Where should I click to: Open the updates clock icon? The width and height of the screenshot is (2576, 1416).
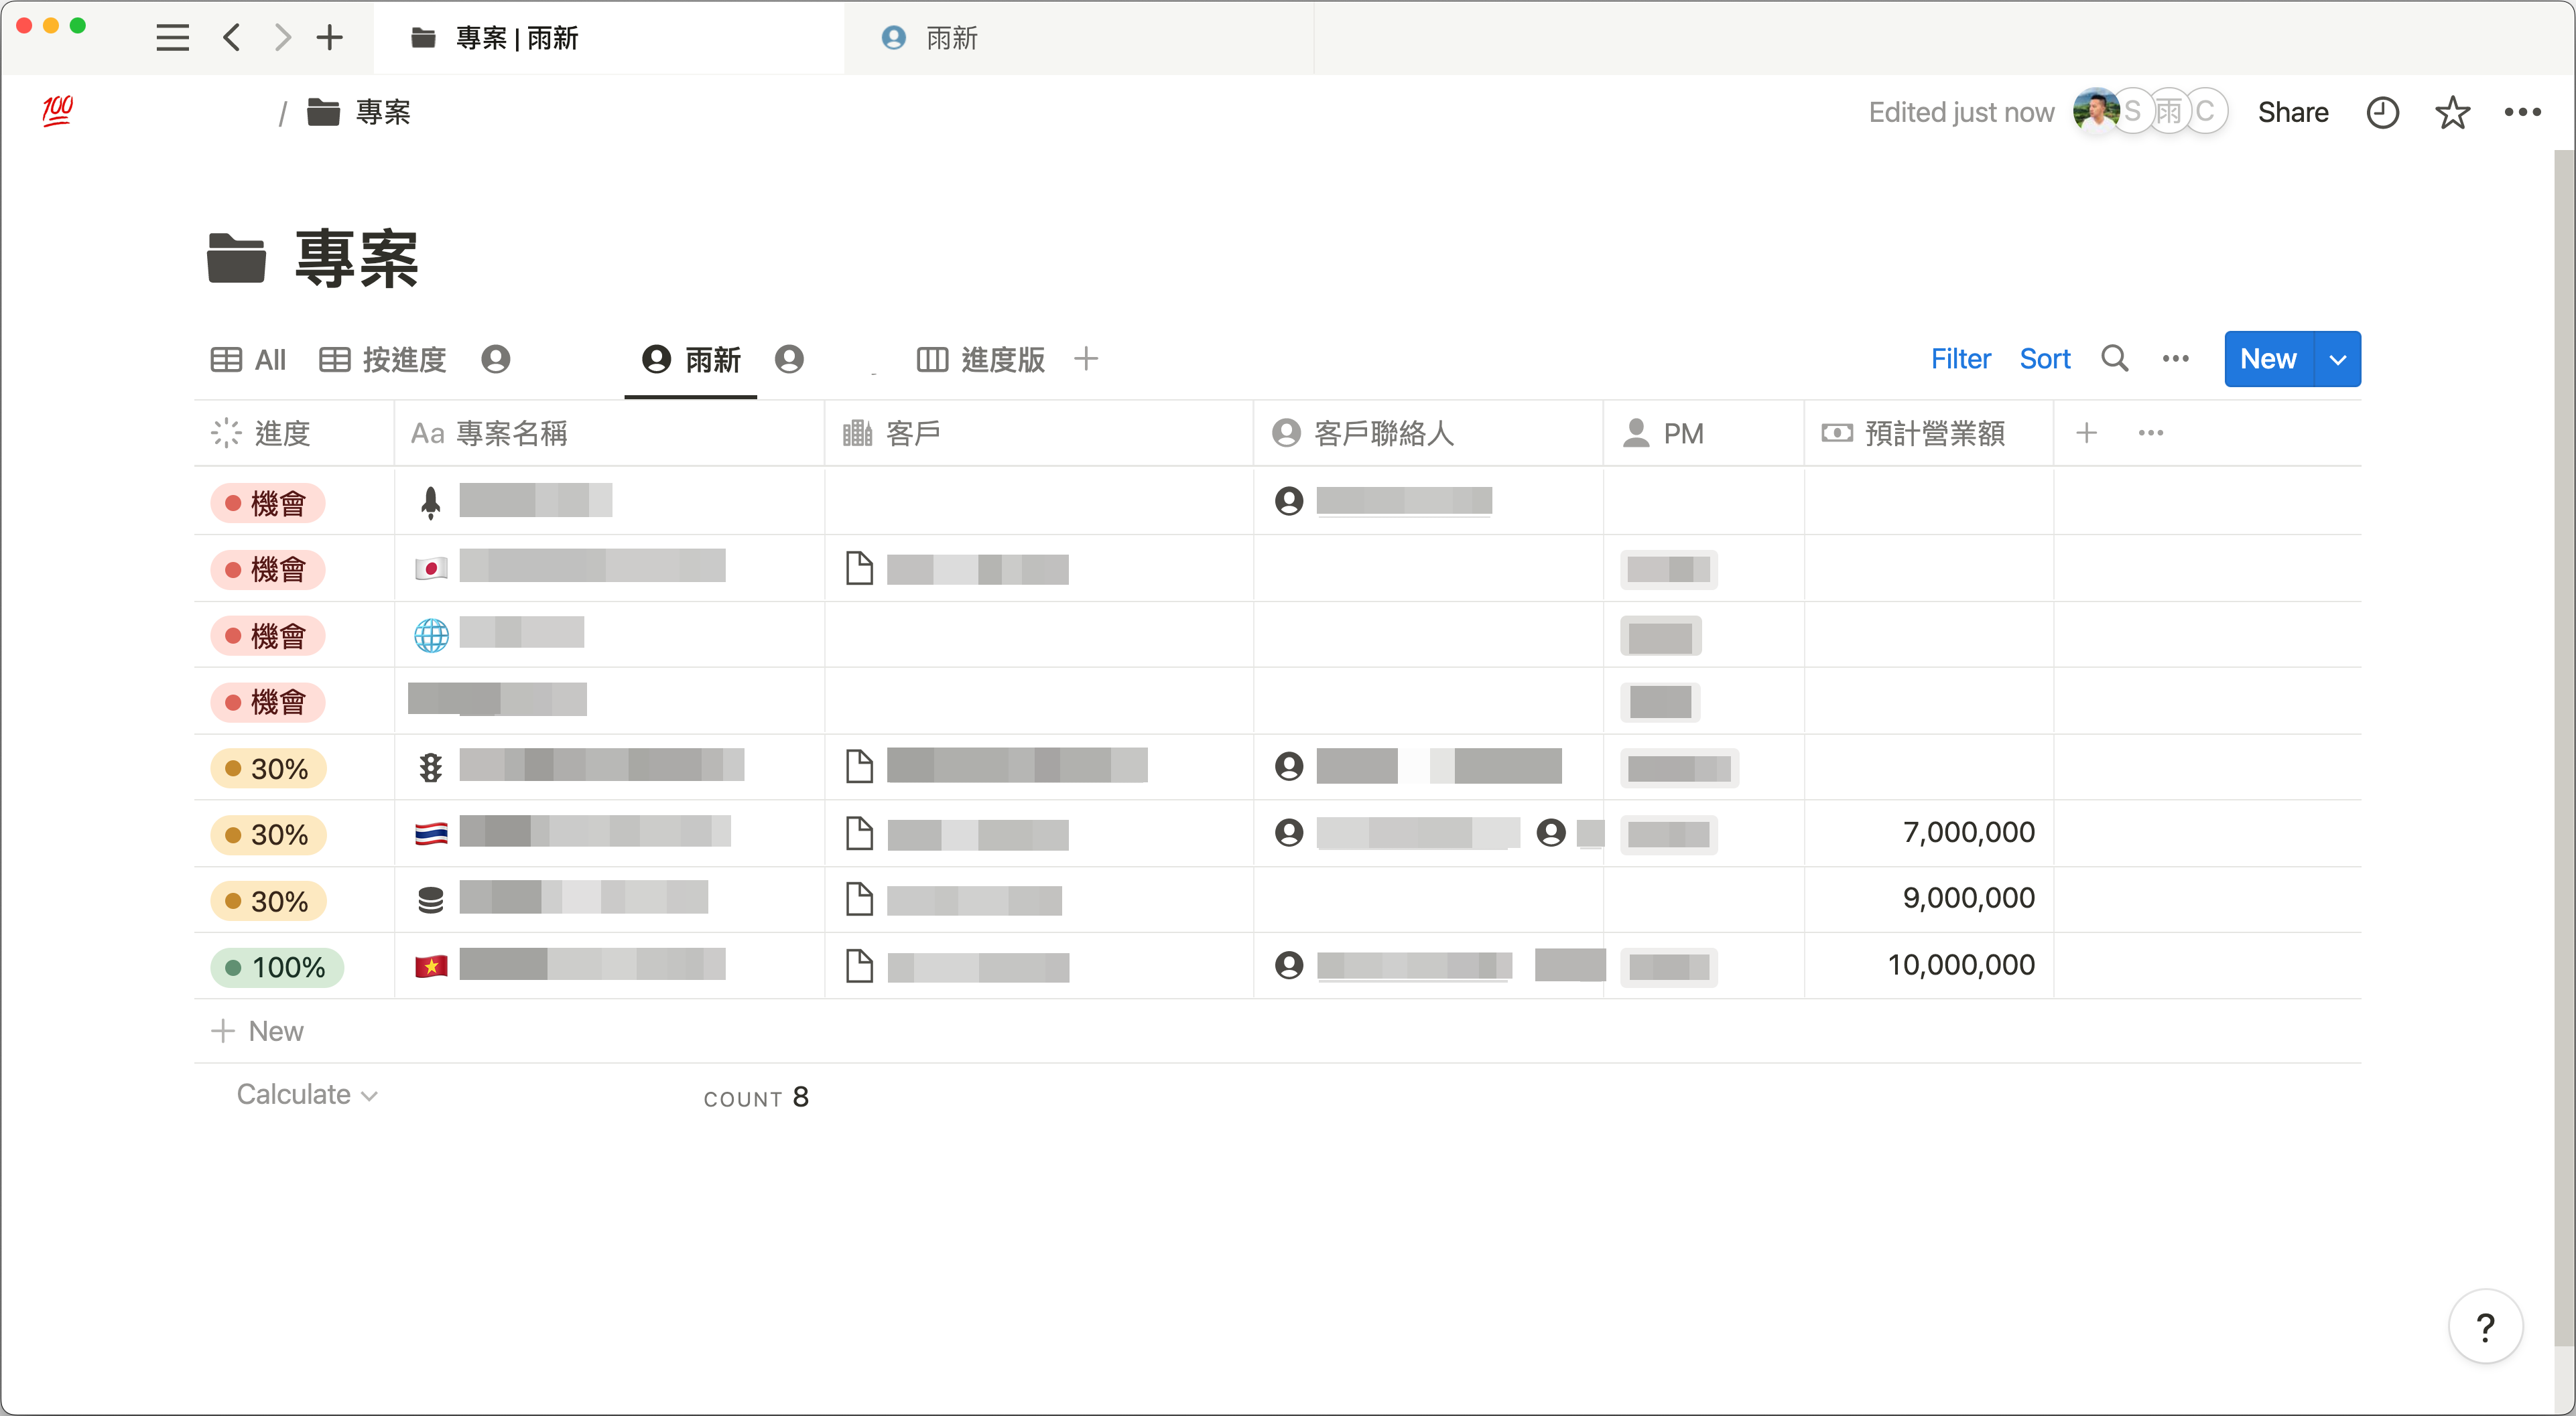pyautogui.click(x=2383, y=112)
